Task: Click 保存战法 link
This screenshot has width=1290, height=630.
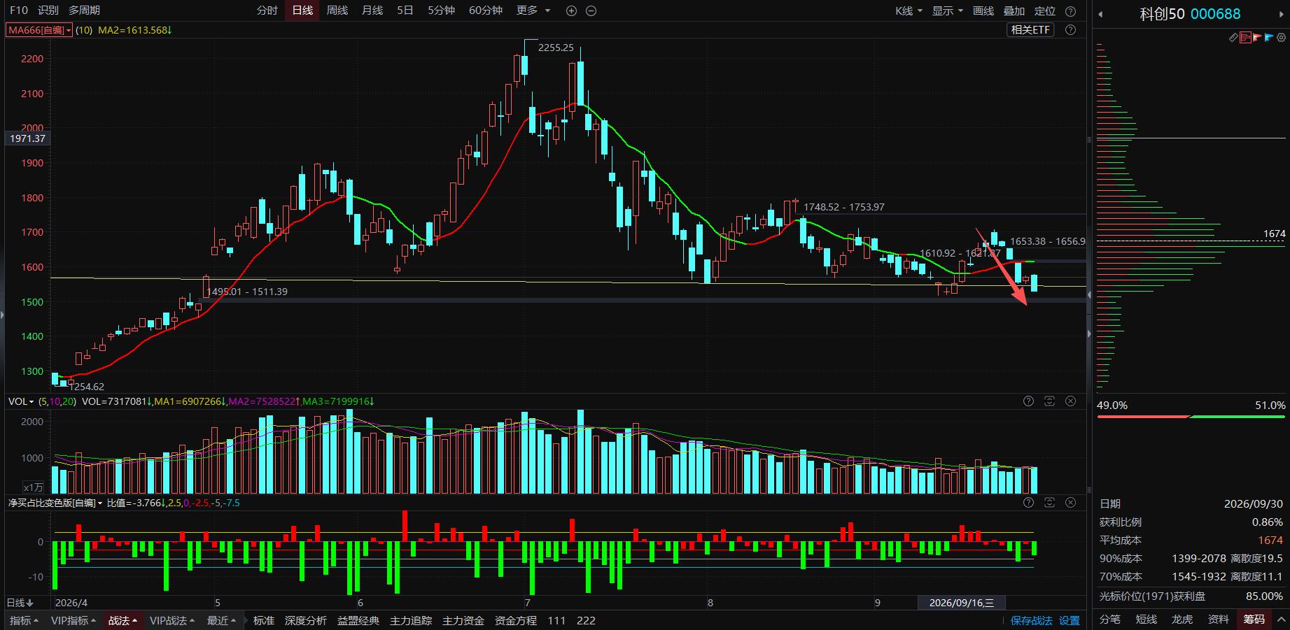Action: (x=1031, y=620)
